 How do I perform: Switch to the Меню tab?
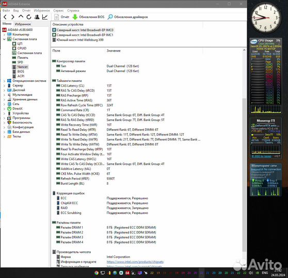tap(7, 24)
